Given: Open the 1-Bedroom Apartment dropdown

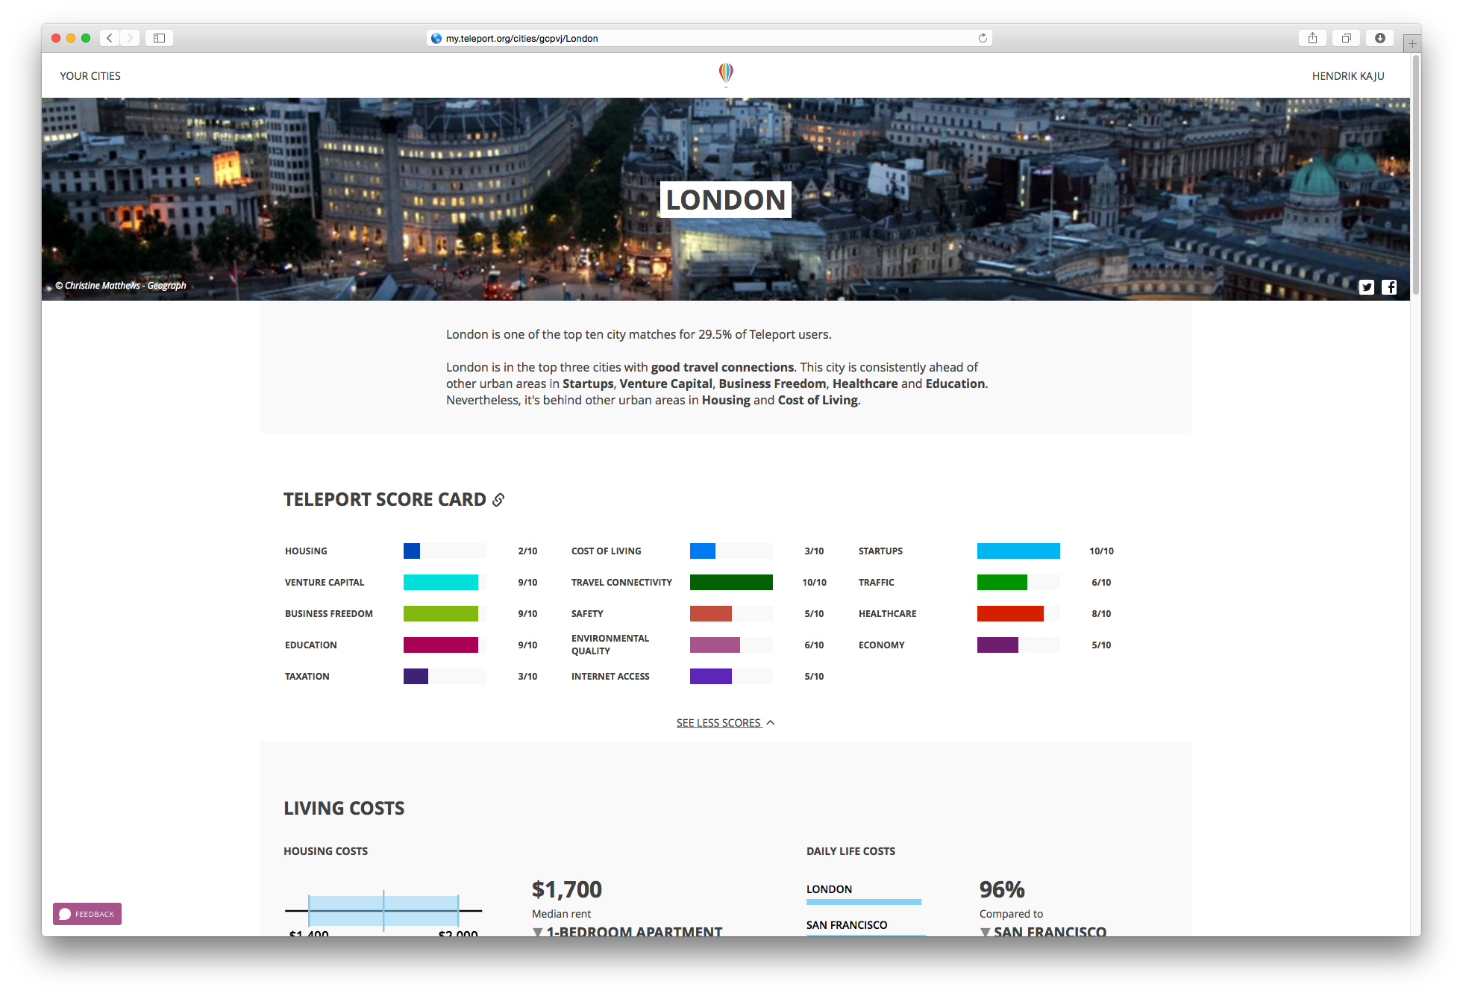Looking at the screenshot, I should [627, 932].
